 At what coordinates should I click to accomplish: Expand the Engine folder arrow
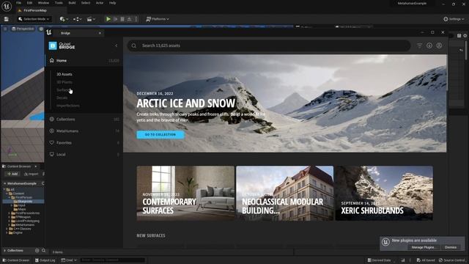pyautogui.click(x=7, y=232)
